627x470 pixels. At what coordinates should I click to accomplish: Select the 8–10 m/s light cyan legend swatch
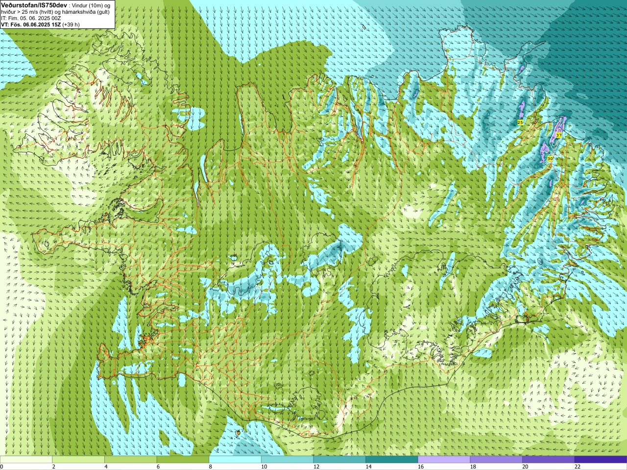pyautogui.click(x=235, y=459)
